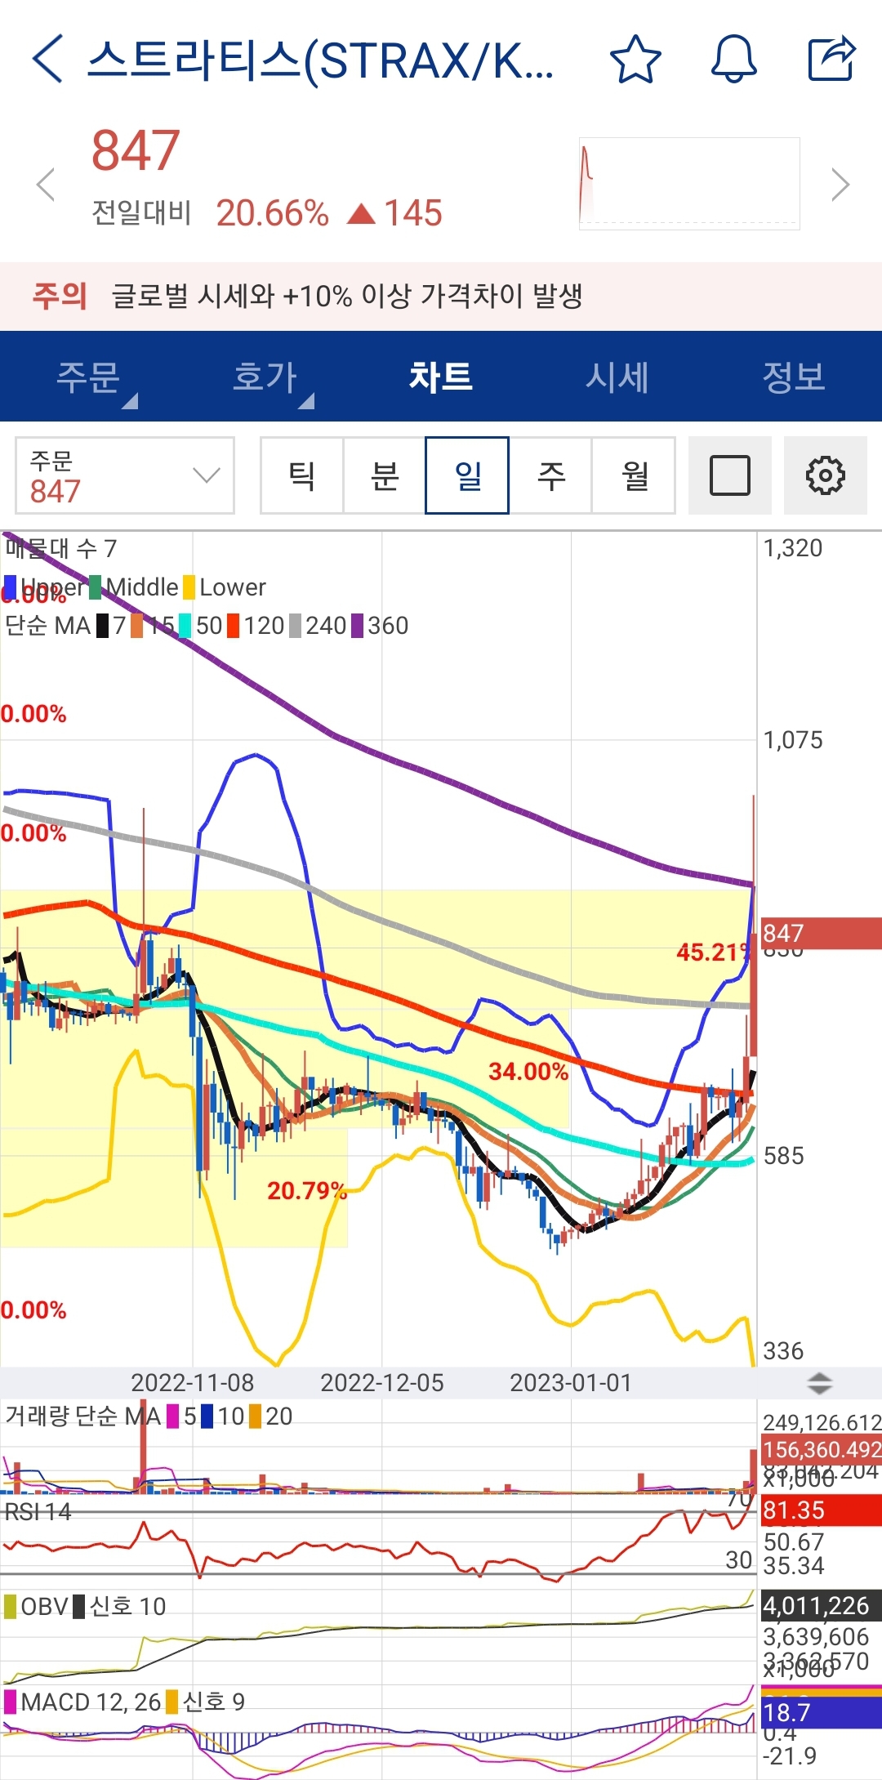882x1780 pixels.
Task: Click the gray MA 240 legend swatch
Action: (x=296, y=626)
